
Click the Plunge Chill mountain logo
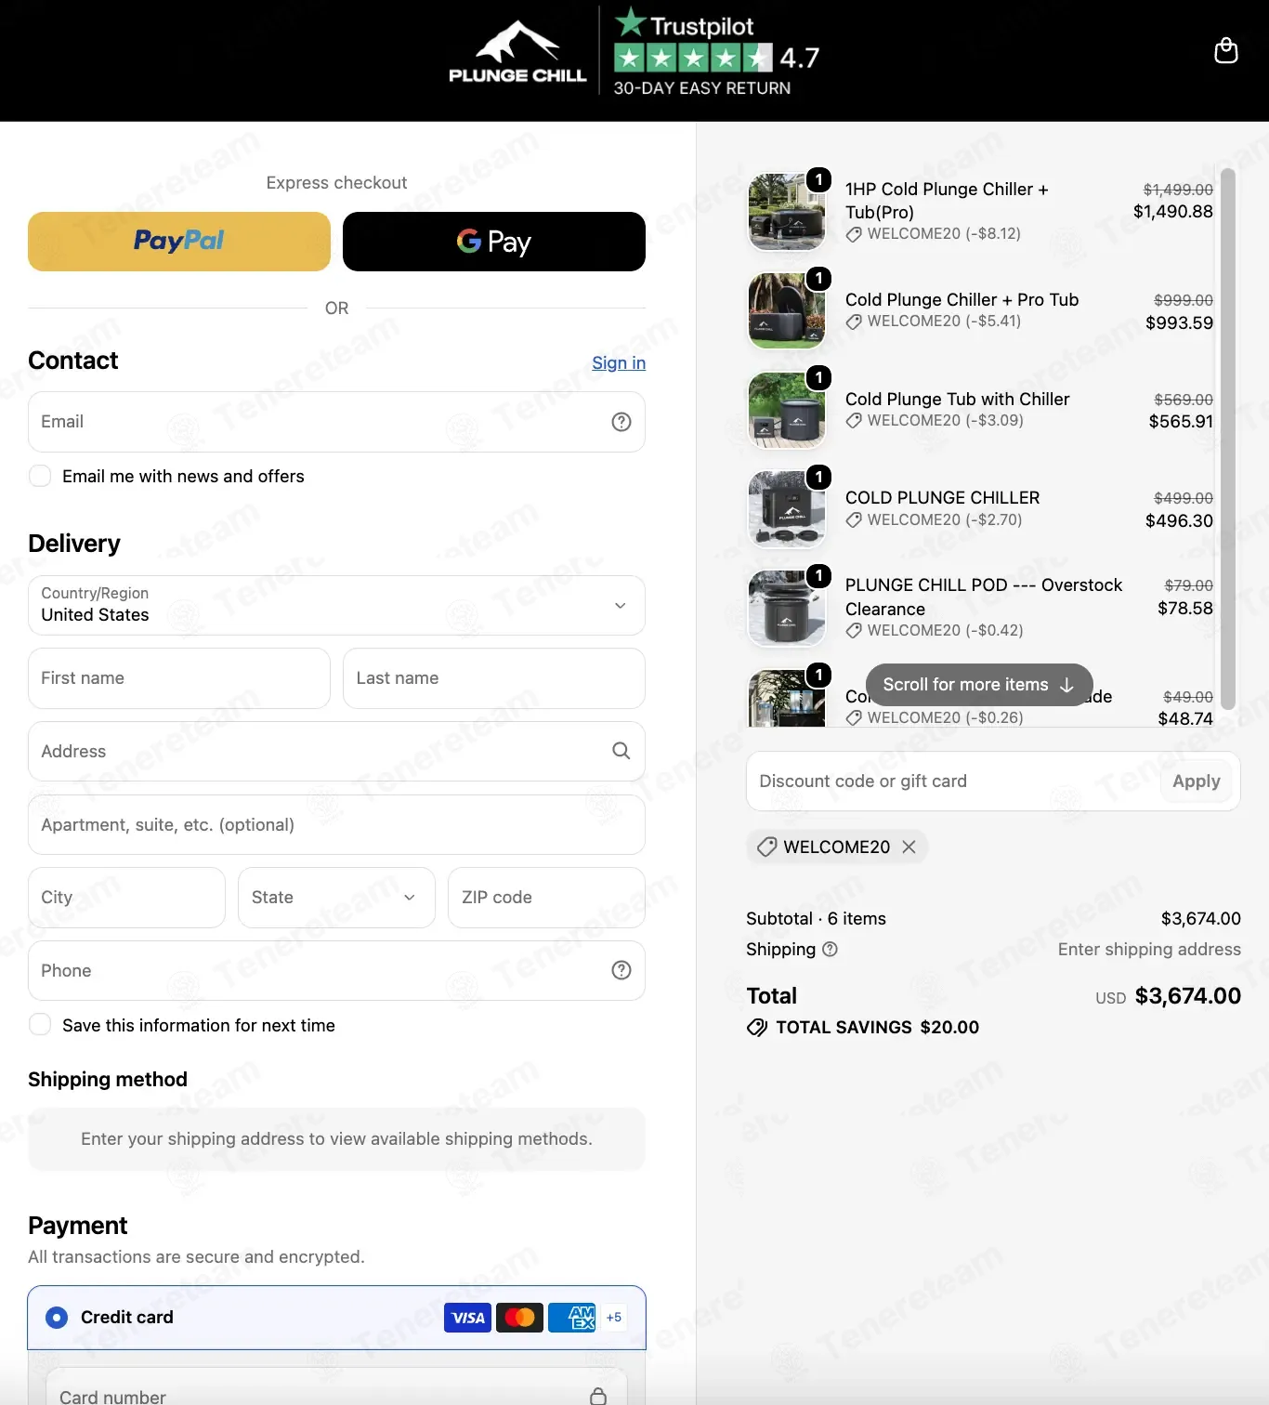click(x=517, y=53)
